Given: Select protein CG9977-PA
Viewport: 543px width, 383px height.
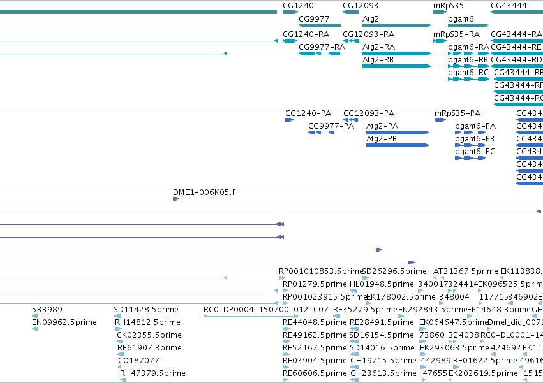Looking at the screenshot, I should click(321, 133).
